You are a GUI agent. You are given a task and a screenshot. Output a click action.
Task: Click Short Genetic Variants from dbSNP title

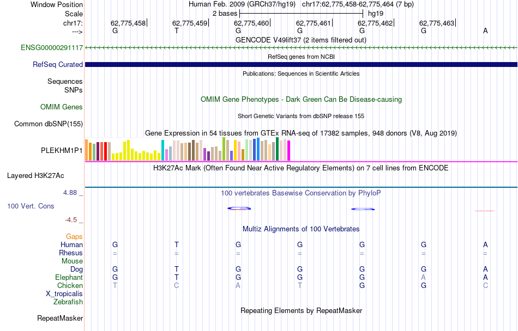tap(301, 116)
